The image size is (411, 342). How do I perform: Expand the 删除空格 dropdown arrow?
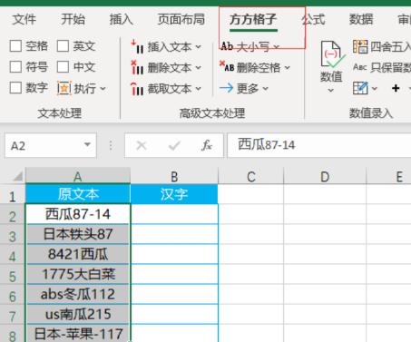[287, 67]
